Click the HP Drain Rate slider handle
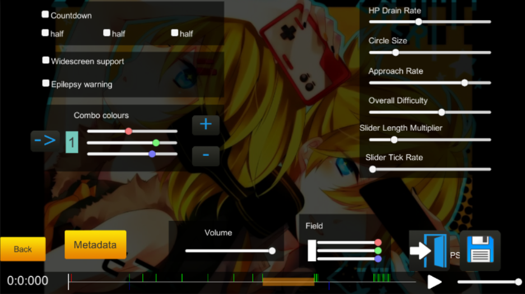Image resolution: width=525 pixels, height=294 pixels. click(x=419, y=22)
